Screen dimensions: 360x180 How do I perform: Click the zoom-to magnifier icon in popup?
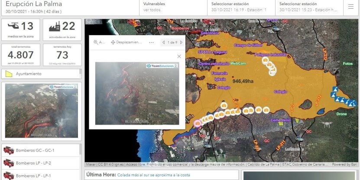[x=96, y=42]
